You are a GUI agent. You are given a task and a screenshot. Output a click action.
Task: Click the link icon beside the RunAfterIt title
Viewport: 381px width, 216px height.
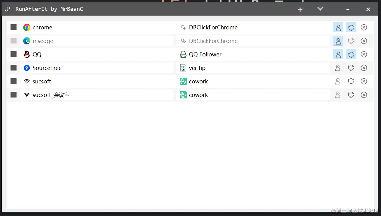click(8, 9)
